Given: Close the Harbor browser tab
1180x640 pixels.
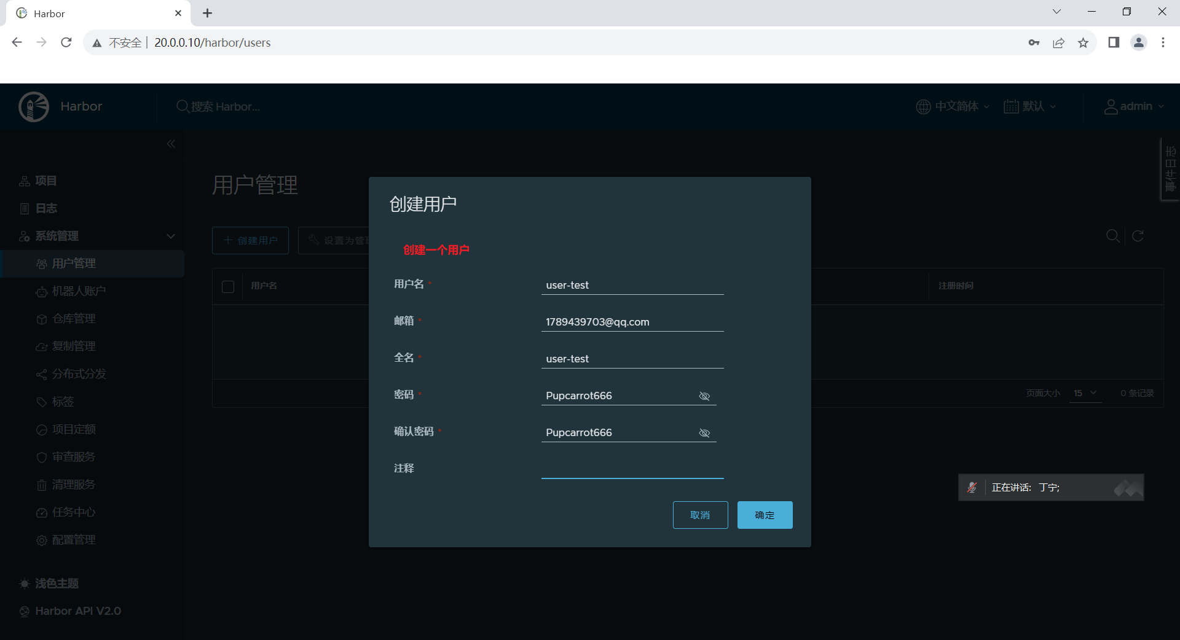Looking at the screenshot, I should (178, 13).
